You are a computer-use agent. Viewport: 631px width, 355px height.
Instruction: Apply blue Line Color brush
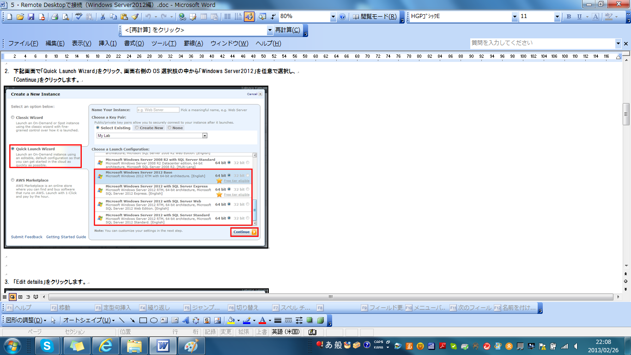[x=247, y=320]
